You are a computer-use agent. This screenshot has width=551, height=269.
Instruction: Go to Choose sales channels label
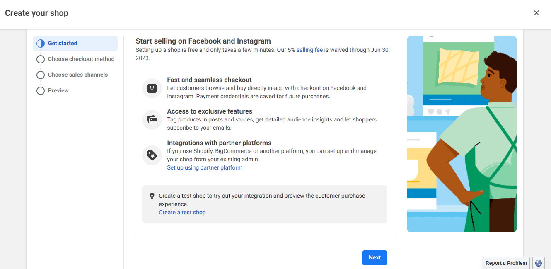[78, 75]
